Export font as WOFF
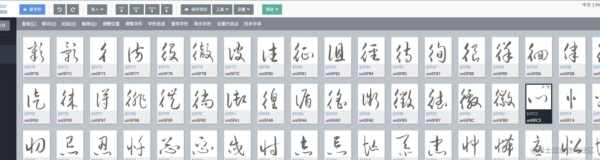The image size is (600, 160). click(137, 9)
